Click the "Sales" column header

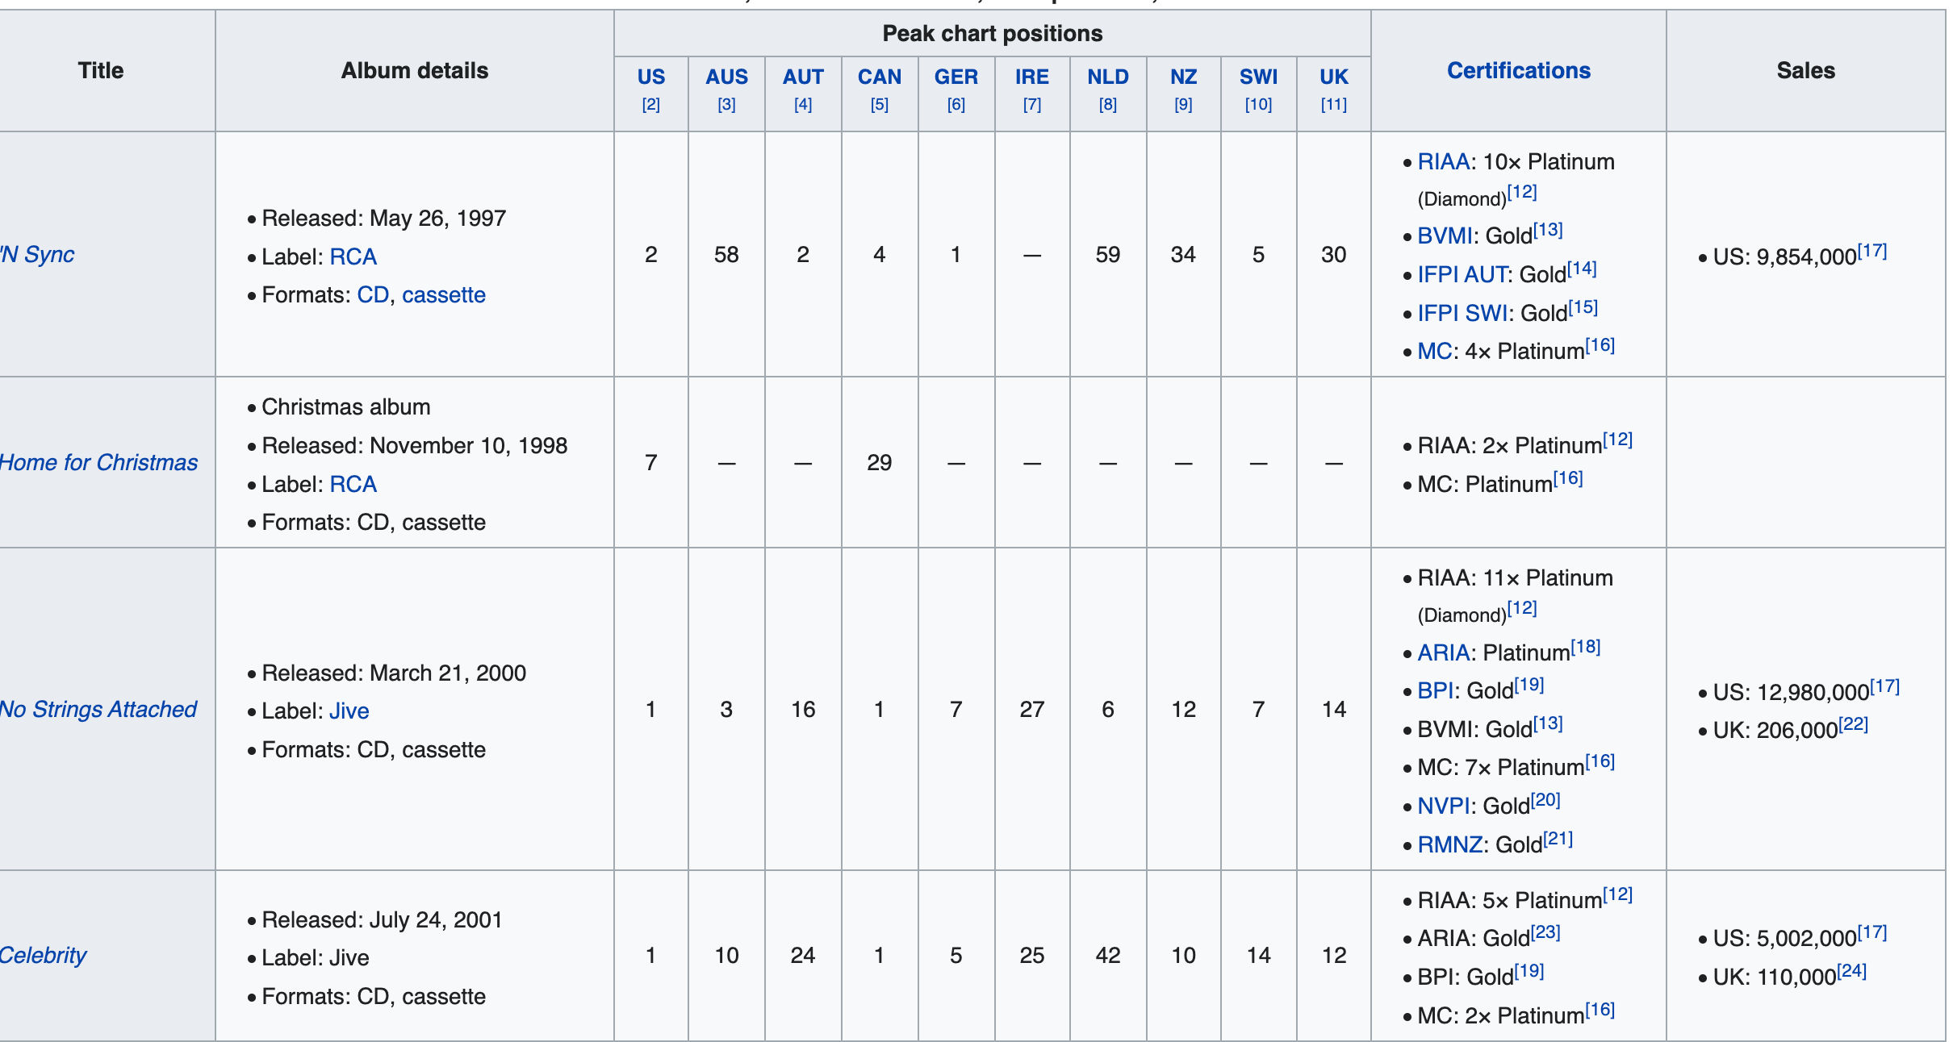1806,71
